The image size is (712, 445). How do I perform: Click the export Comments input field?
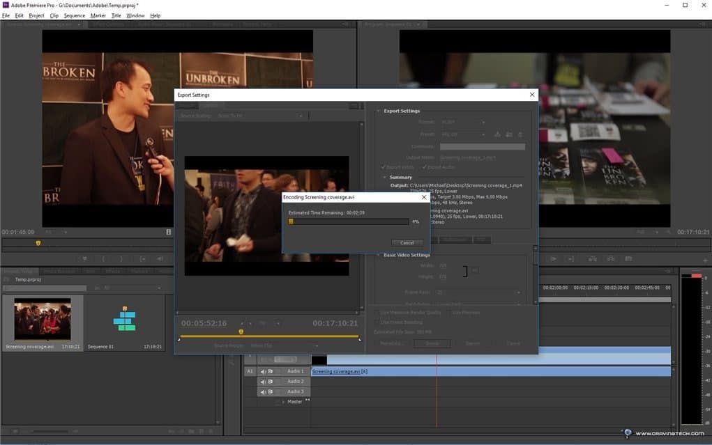click(483, 146)
